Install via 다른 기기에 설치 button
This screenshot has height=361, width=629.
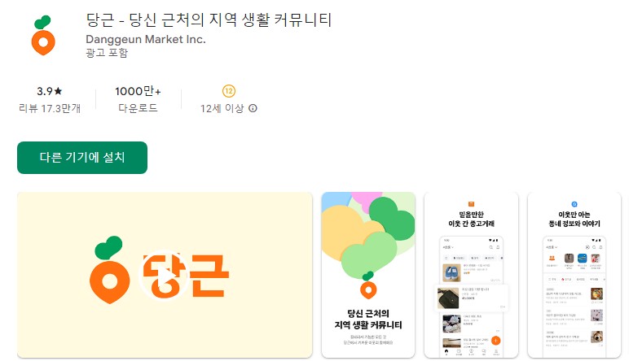point(82,158)
